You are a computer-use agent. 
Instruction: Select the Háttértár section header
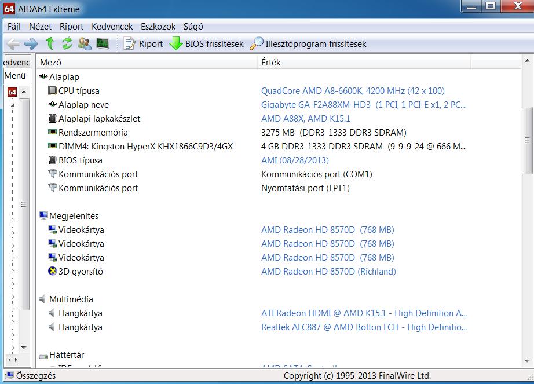tap(67, 354)
